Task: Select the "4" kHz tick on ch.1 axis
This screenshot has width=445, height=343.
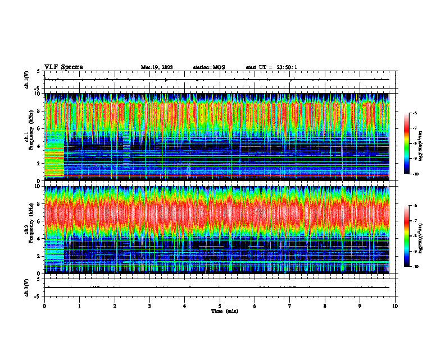Action: 39,146
